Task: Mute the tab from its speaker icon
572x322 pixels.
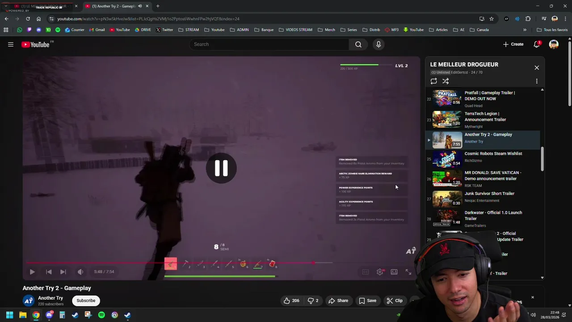Action: coord(140,6)
